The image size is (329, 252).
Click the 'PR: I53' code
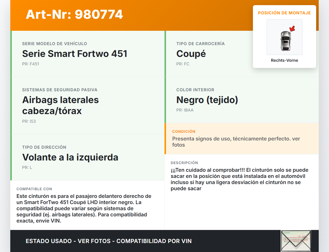[x=29, y=121]
